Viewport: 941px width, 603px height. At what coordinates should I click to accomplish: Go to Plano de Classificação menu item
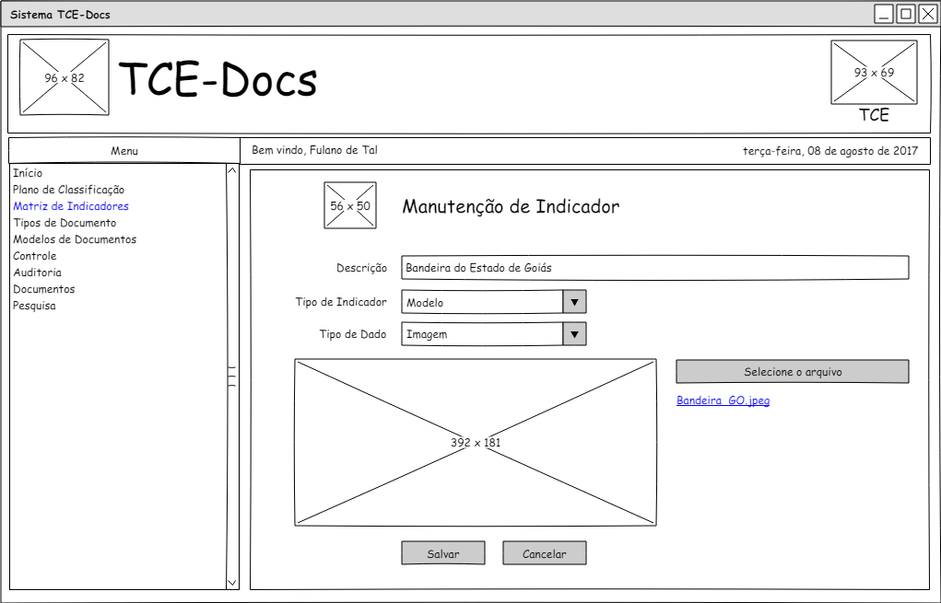68,190
